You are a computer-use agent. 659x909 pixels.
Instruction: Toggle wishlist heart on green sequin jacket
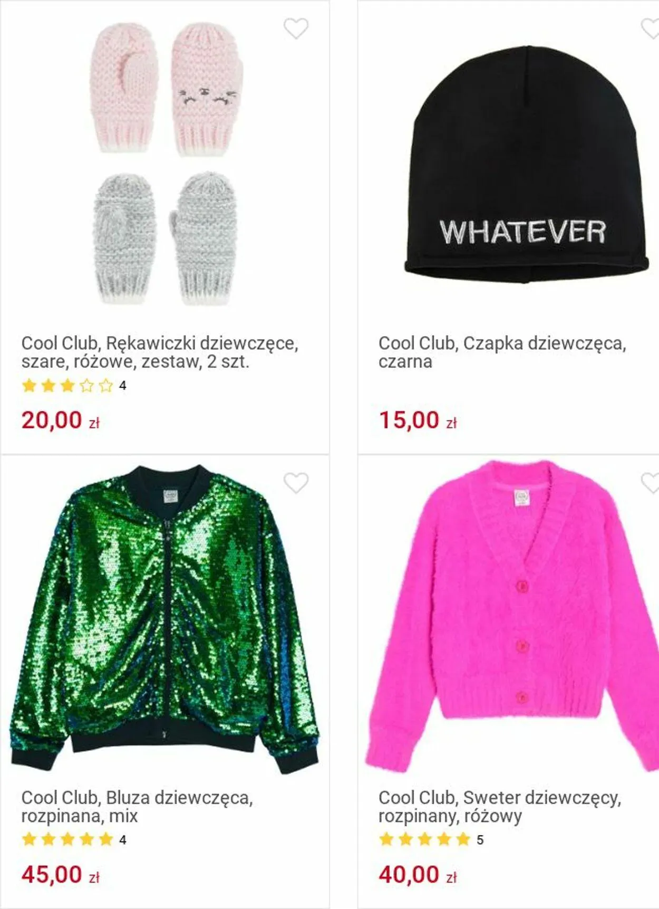point(296,483)
